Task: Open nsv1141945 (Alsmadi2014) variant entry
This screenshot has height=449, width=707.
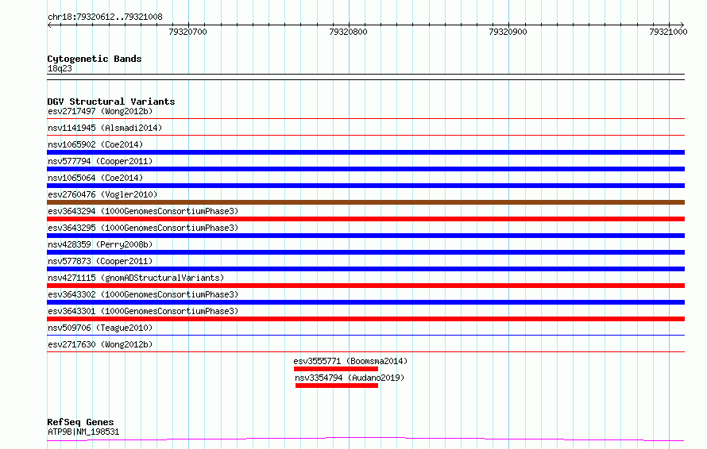Action: 105,128
